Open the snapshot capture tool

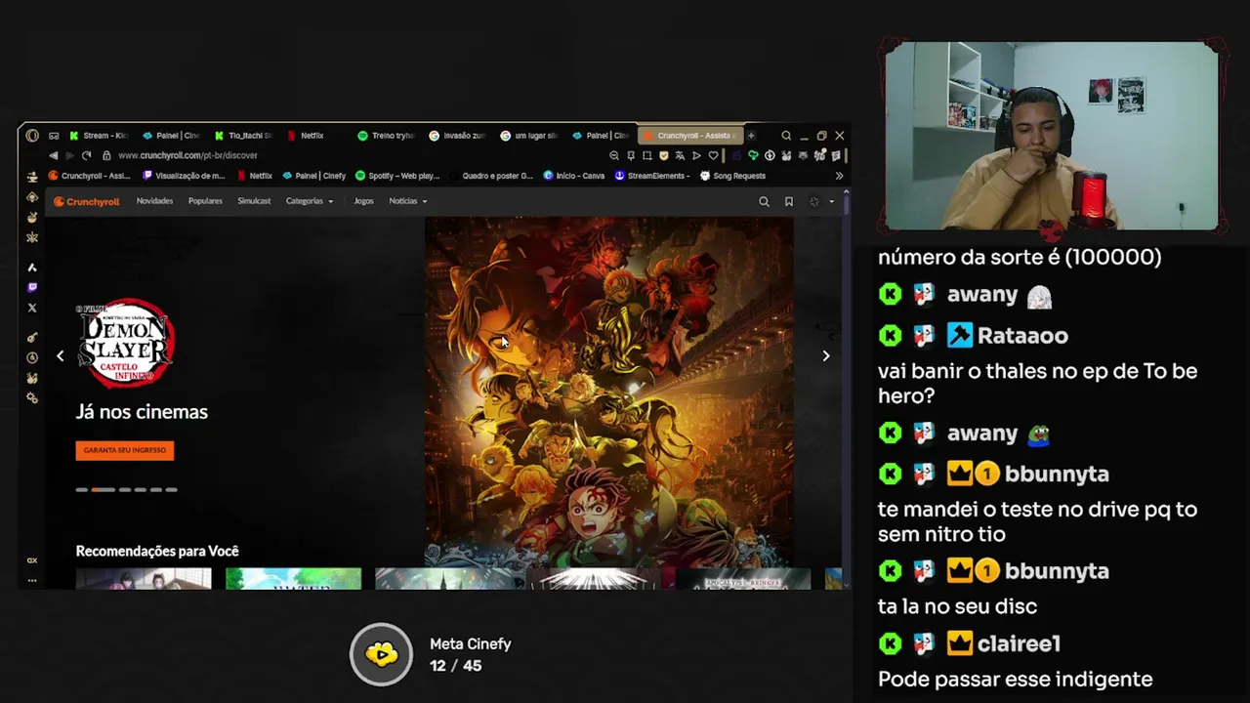click(x=646, y=155)
